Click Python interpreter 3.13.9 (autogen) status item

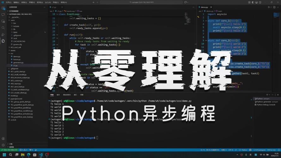point(259,150)
